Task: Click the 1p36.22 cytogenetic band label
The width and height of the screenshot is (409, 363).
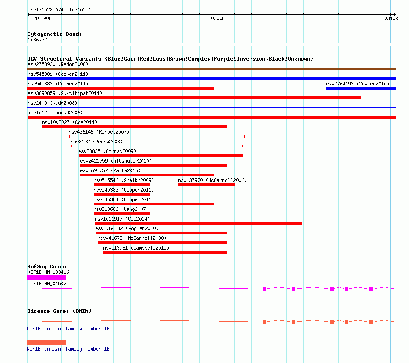Action: (37, 40)
